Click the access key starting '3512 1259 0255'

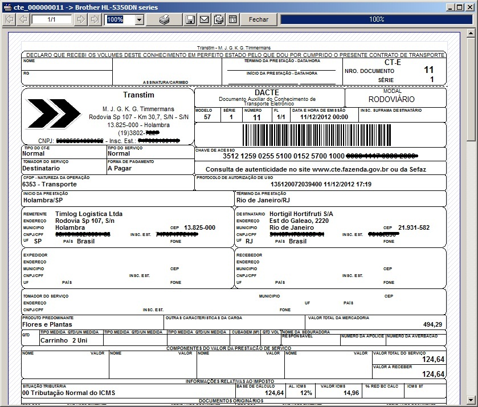pyautogui.click(x=320, y=156)
